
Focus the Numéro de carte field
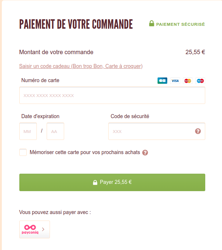point(112,95)
